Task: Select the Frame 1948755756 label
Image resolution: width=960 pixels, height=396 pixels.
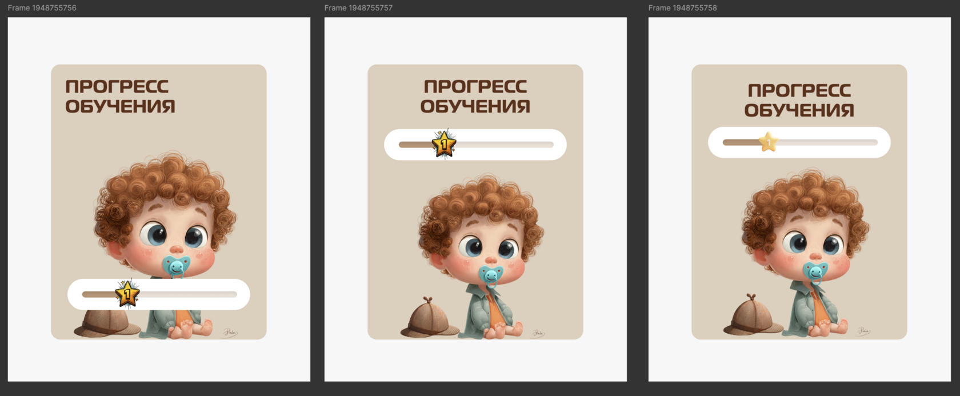Action: (42, 8)
